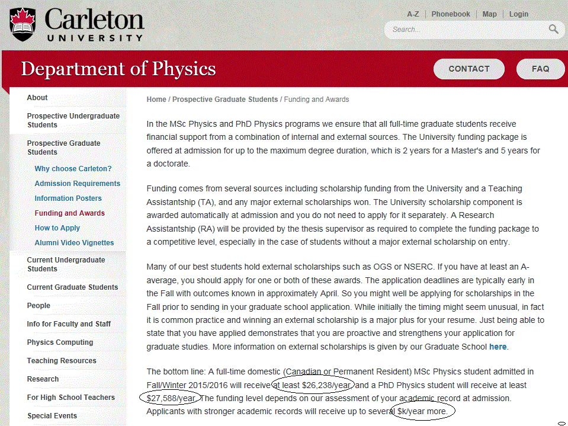Click the CONTACT button
Viewport: 568px width, 426px height.
pos(468,69)
